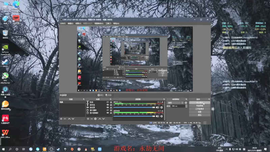Open 设置 settings from the controls dock
Screen dimensions: 270x152
click(x=199, y=112)
